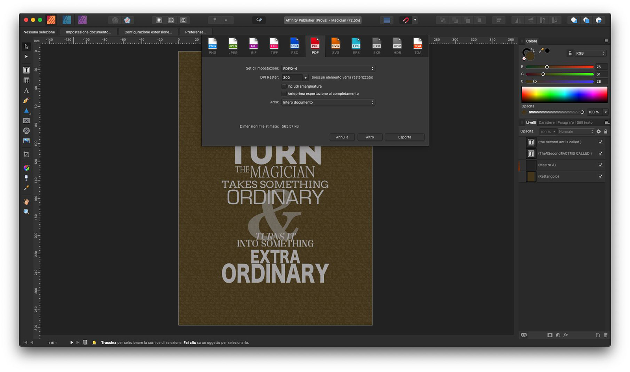
Task: Switch to the Stili testo tab
Action: [x=585, y=122]
